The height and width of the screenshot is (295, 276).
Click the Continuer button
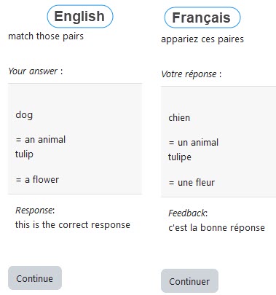pos(189,280)
